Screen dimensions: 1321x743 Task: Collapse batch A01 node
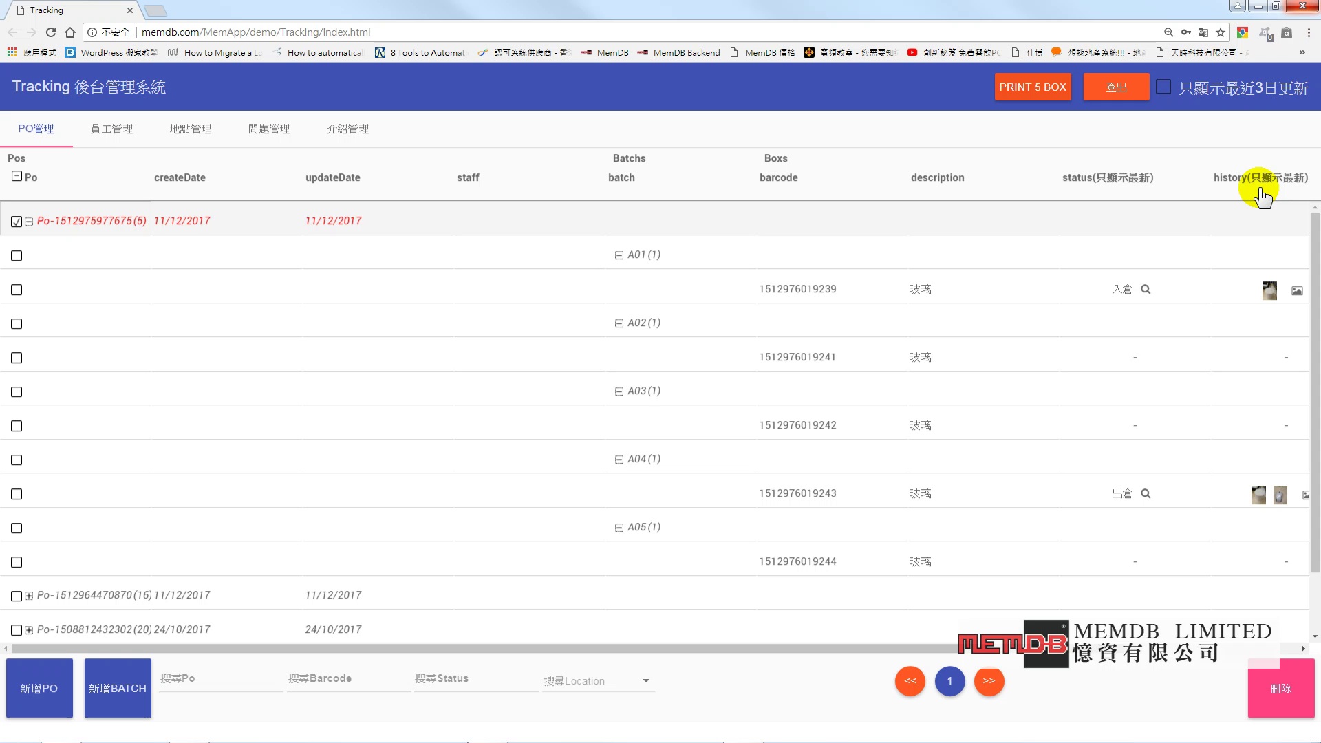pyautogui.click(x=619, y=255)
